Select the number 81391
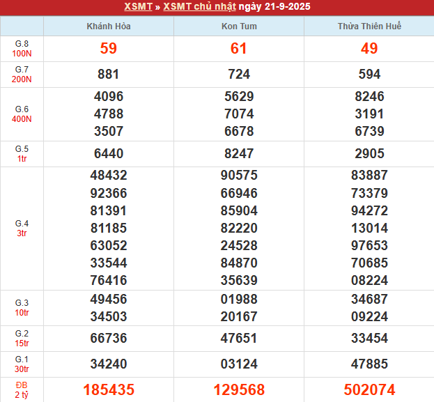Viewport: 434px width, 402px height. tap(109, 211)
